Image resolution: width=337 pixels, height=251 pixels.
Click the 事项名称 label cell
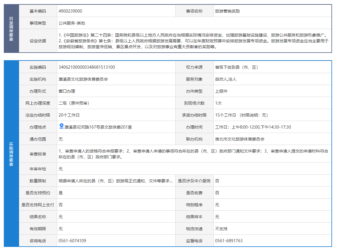click(x=194, y=11)
